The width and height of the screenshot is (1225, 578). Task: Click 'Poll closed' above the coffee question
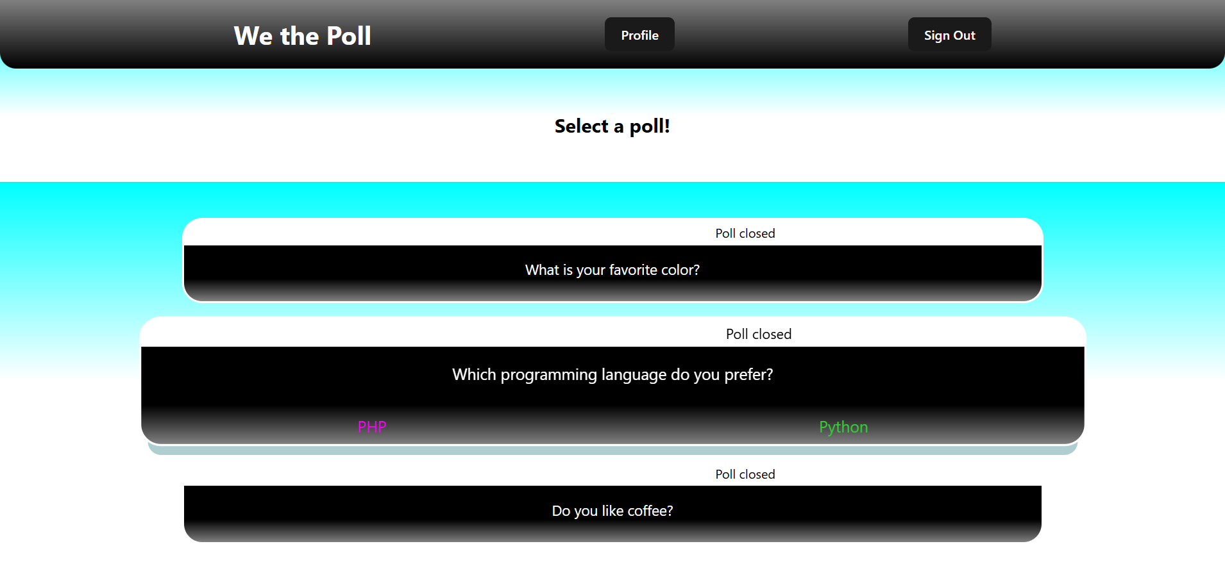(745, 474)
